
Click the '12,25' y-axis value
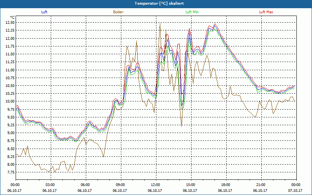[10, 30]
